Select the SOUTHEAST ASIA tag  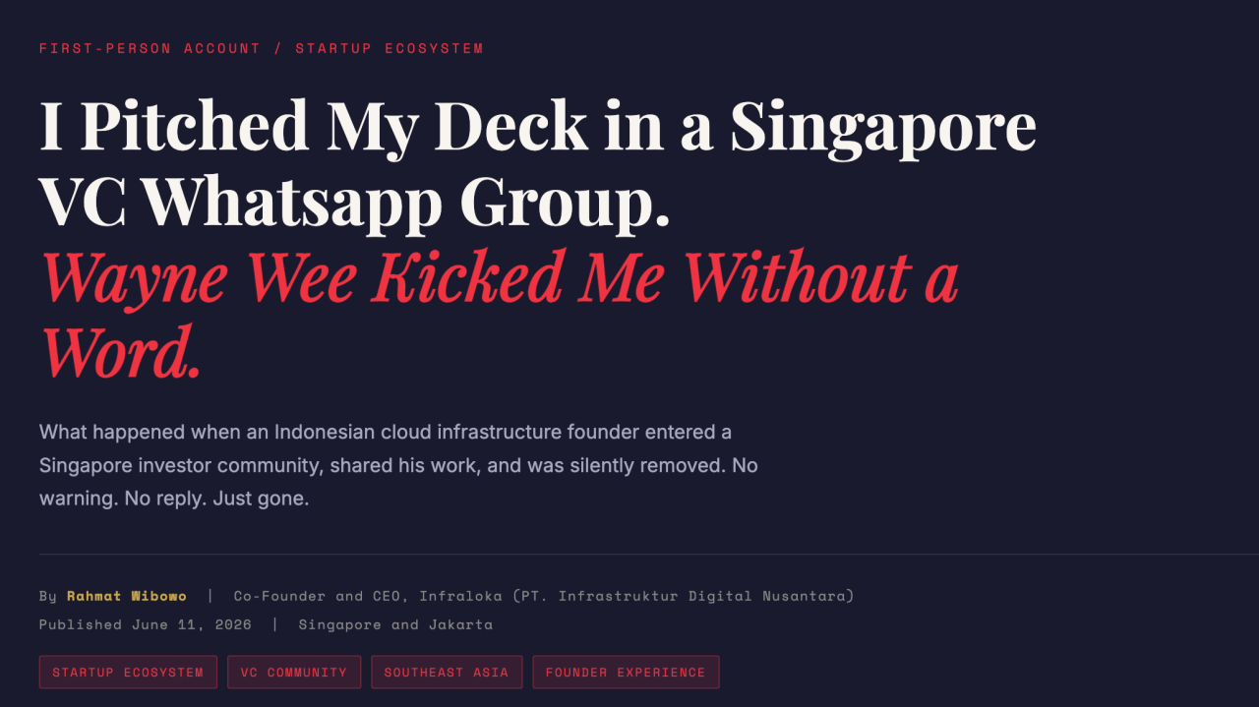tap(447, 673)
